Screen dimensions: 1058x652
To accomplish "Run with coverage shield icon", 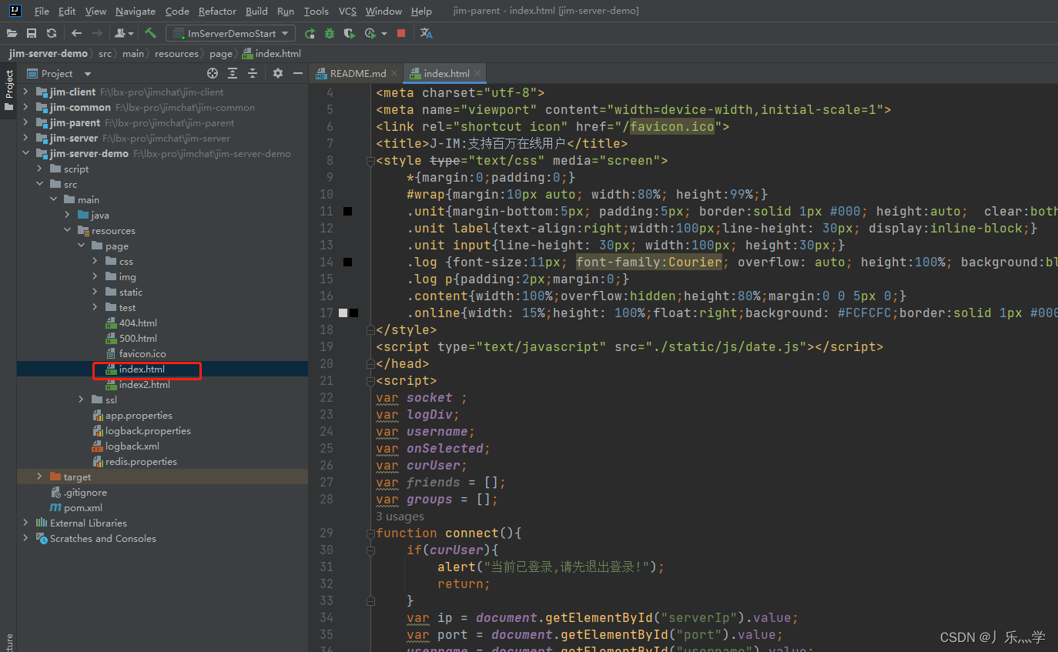I will click(350, 33).
